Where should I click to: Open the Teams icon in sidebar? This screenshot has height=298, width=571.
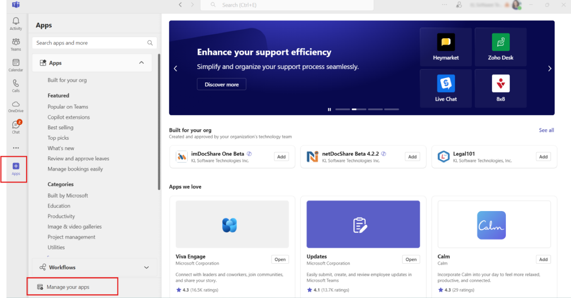[x=16, y=44]
